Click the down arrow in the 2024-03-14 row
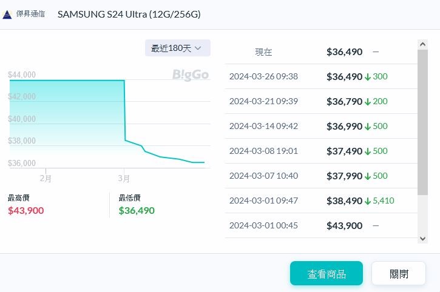This screenshot has width=440, height=292. coord(368,127)
